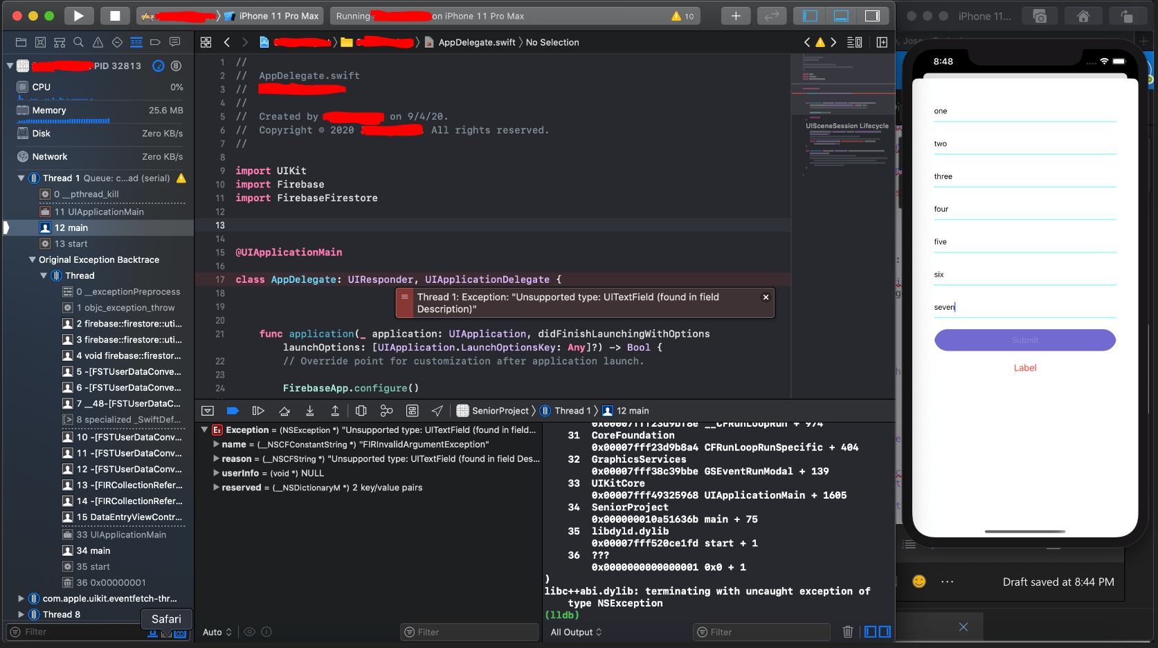Viewport: 1158px width, 648px height.
Task: Open the Test navigator
Action: click(x=116, y=42)
